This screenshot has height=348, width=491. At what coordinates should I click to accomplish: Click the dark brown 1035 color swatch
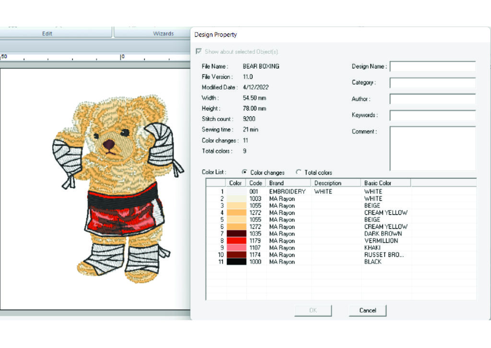236,234
